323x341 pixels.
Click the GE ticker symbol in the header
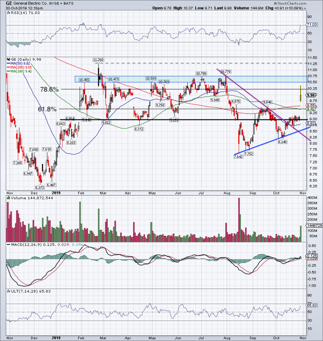pos(9,3)
